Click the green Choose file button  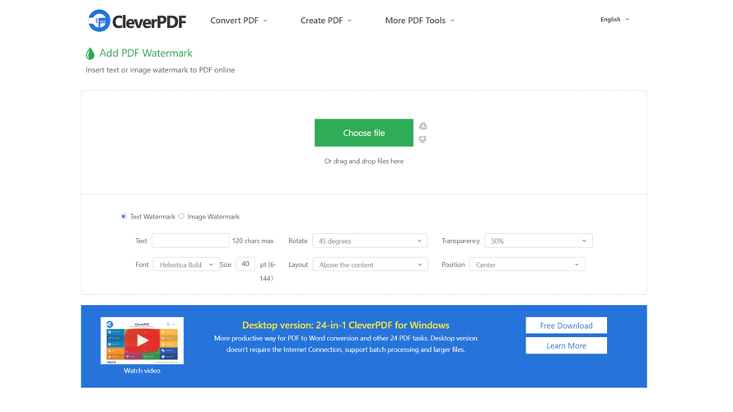[x=364, y=133]
